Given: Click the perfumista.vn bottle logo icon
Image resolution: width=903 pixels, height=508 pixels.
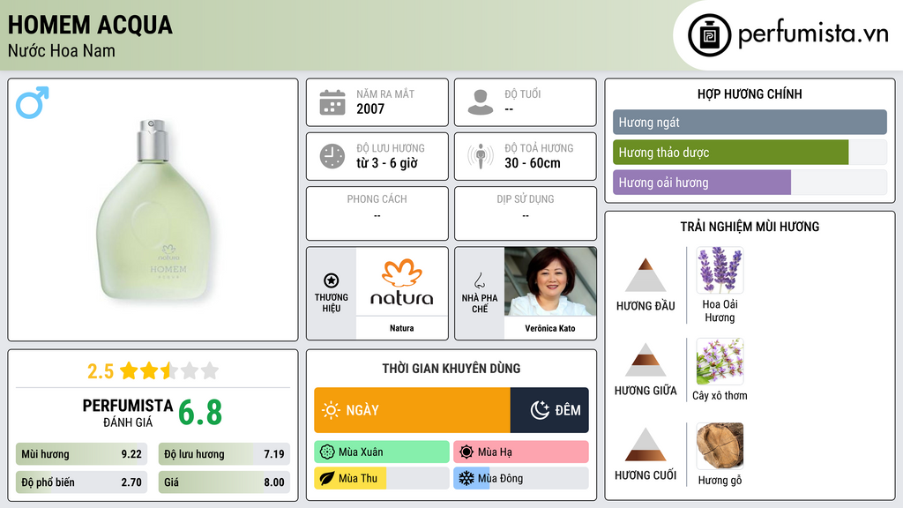Looking at the screenshot, I should click(x=709, y=35).
